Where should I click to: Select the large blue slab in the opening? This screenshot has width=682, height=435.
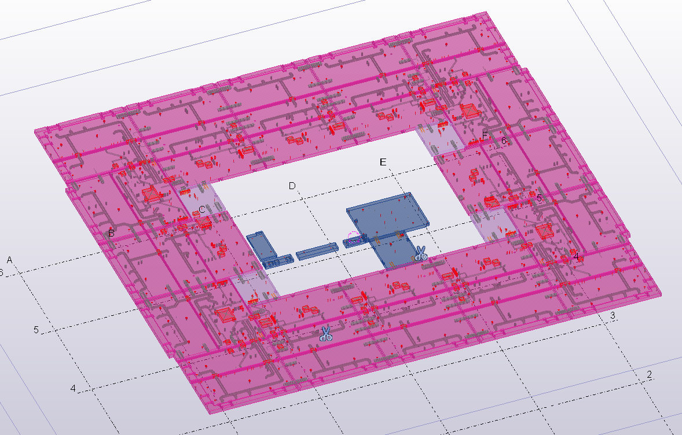[x=387, y=212]
